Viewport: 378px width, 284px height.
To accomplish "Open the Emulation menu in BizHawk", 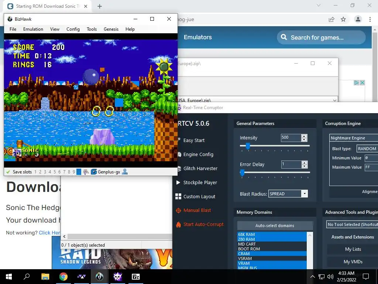I will [x=33, y=29].
